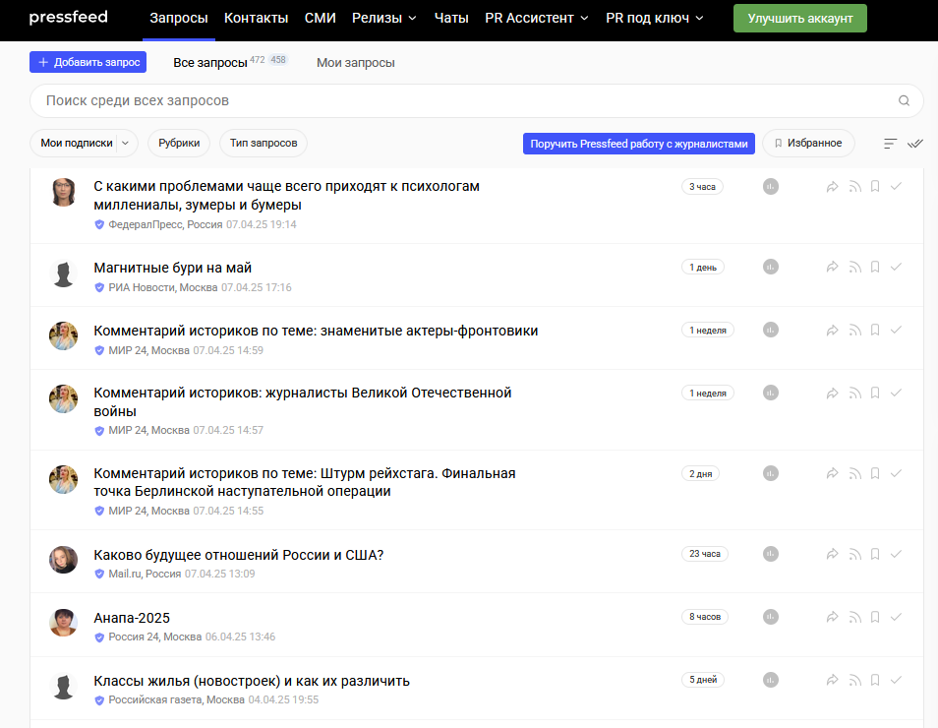Bookmark the России и США request
938x728 pixels.
pos(875,554)
